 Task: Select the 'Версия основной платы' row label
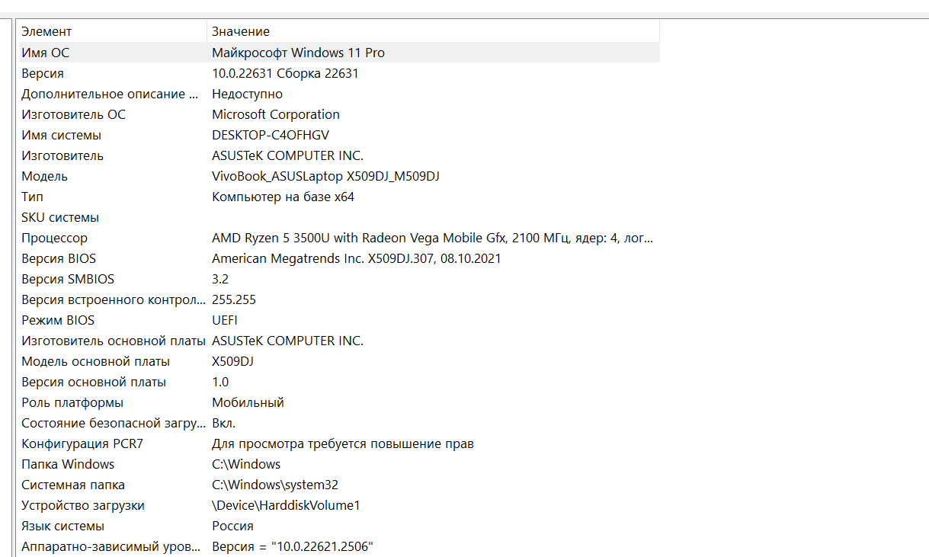[94, 382]
